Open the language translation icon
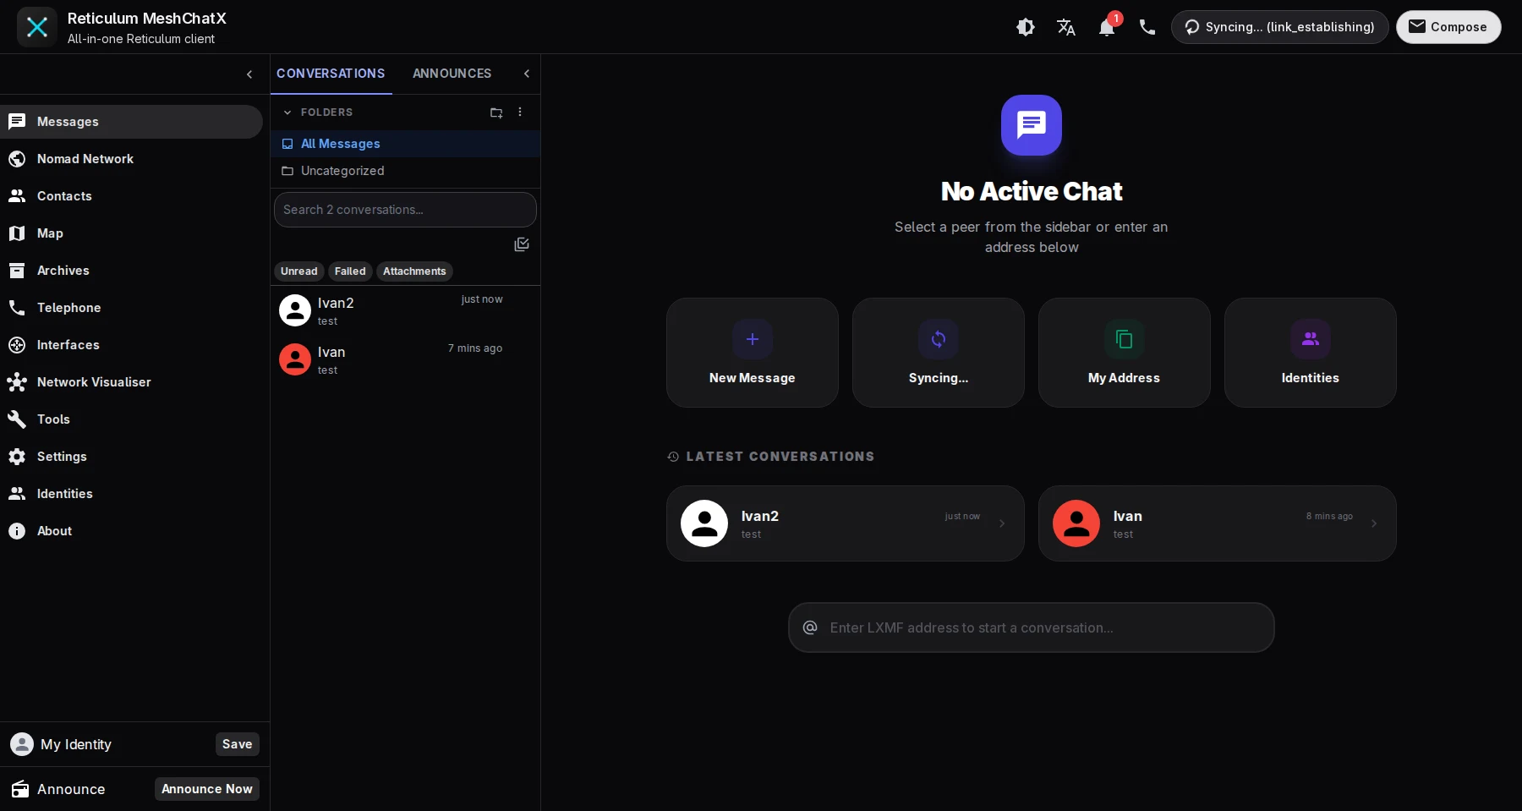This screenshot has width=1522, height=811. 1065,27
